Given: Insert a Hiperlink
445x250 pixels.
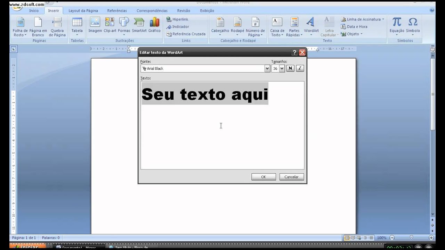Looking at the screenshot, I should coord(177,19).
